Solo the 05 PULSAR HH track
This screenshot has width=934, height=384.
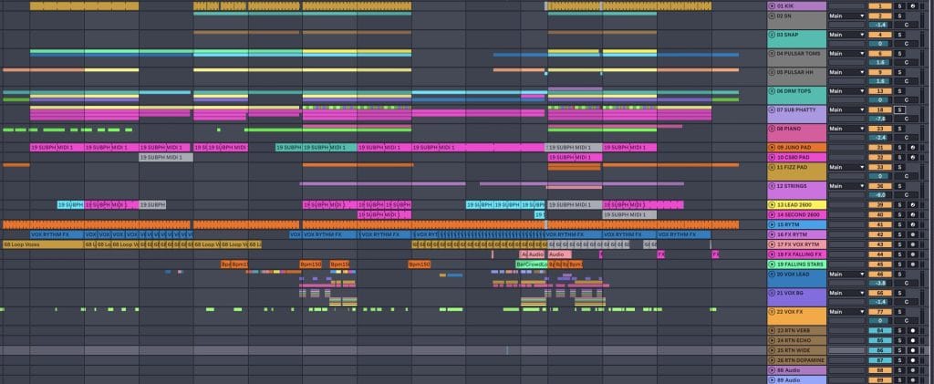click(x=898, y=72)
